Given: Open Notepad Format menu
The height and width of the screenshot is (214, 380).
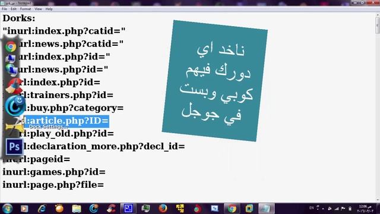Looking at the screenshot, I should (x=26, y=9).
